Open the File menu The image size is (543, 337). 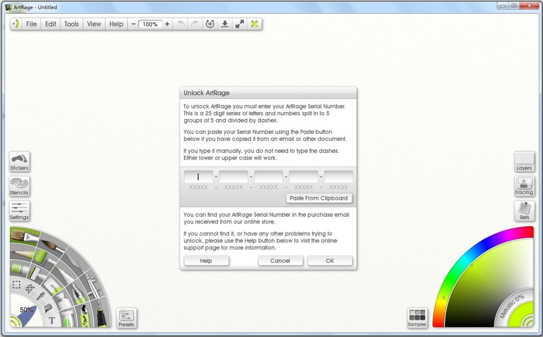31,24
